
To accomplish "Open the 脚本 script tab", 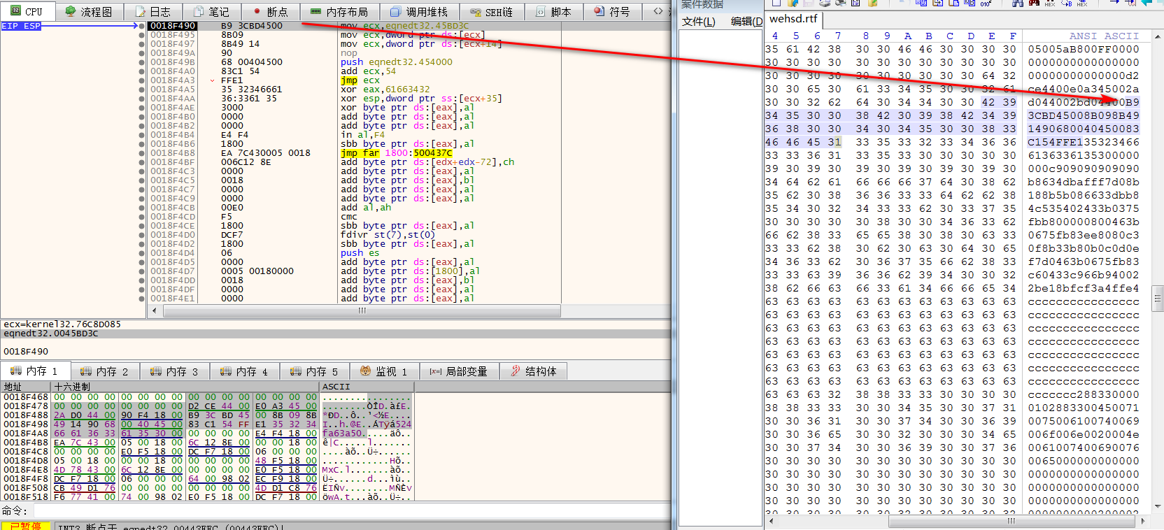I will click(553, 12).
